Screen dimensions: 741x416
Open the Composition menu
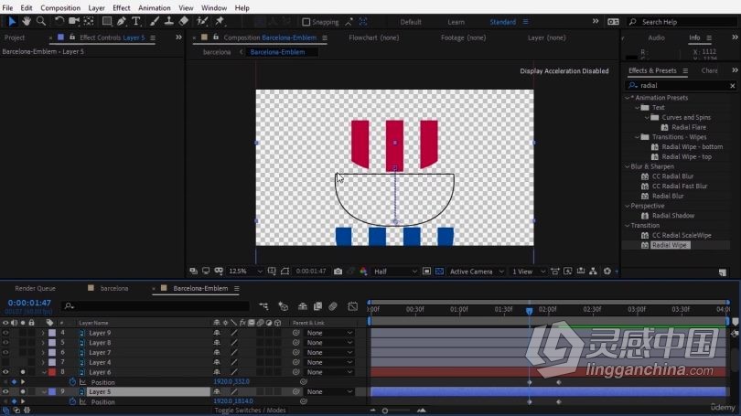click(x=60, y=8)
